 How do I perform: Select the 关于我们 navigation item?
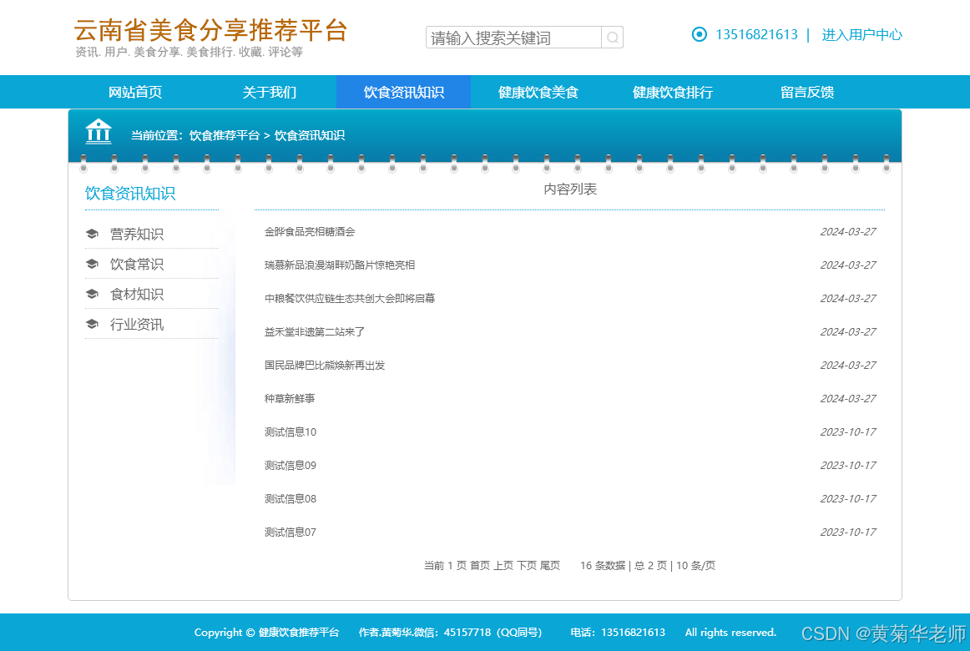[x=269, y=92]
